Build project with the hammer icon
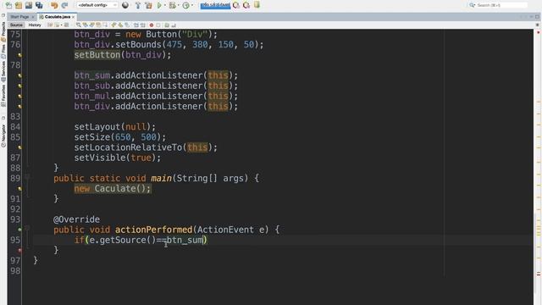Screen dimensions: 542x305 coord(137,5)
